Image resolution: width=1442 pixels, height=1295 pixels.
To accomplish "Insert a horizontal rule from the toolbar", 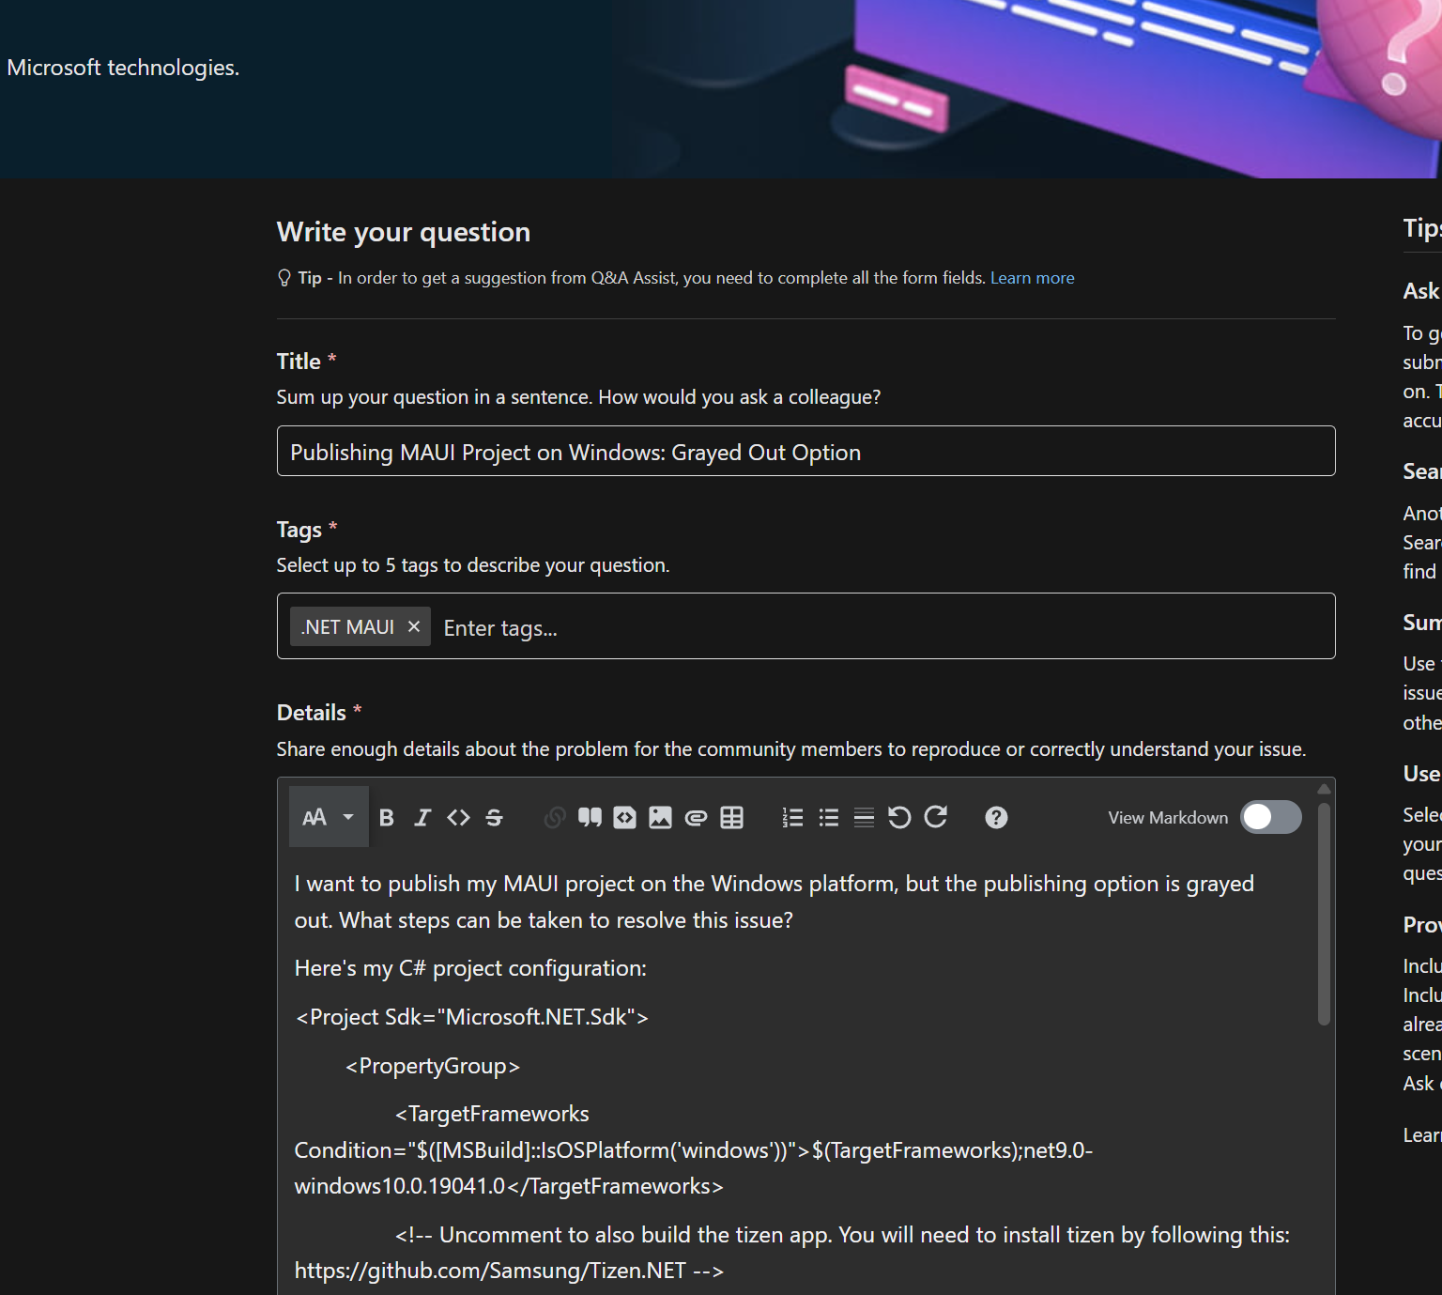I will tap(864, 818).
